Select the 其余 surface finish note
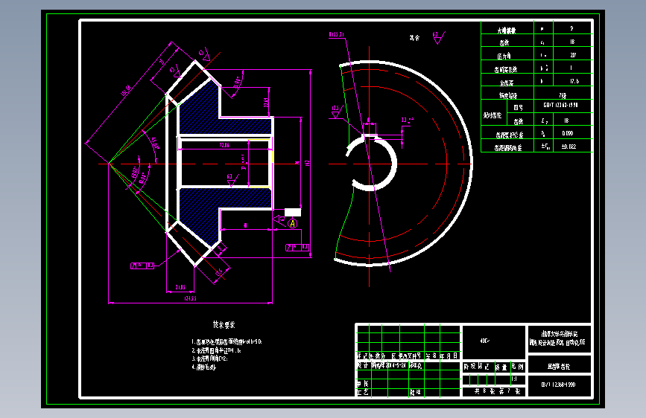The height and width of the screenshot is (418, 646). [x=414, y=38]
